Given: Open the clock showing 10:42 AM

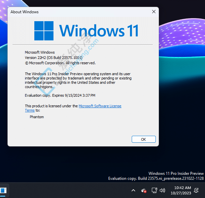Looking at the screenshot, I should click(x=181, y=190).
